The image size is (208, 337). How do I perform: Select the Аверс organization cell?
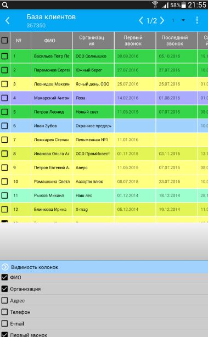(x=93, y=167)
